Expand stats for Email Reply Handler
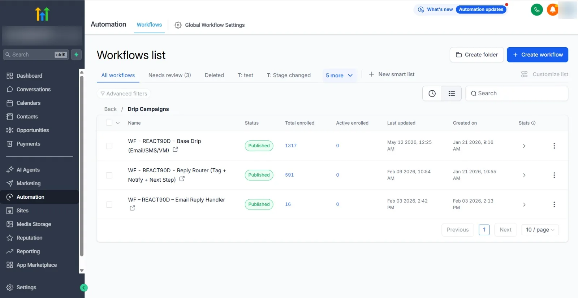Screen dimensions: 578x298 [524, 204]
